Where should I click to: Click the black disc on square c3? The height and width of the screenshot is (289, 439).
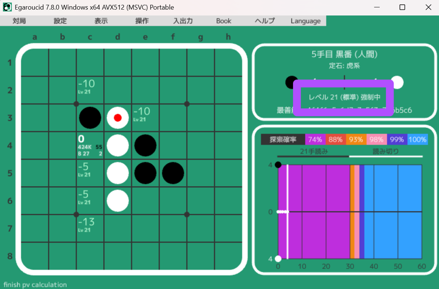(90, 118)
